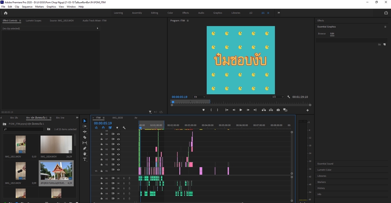Image resolution: width=391 pixels, height=203 pixels.
Task: Open the Sequence menu
Action: [x=27, y=7]
